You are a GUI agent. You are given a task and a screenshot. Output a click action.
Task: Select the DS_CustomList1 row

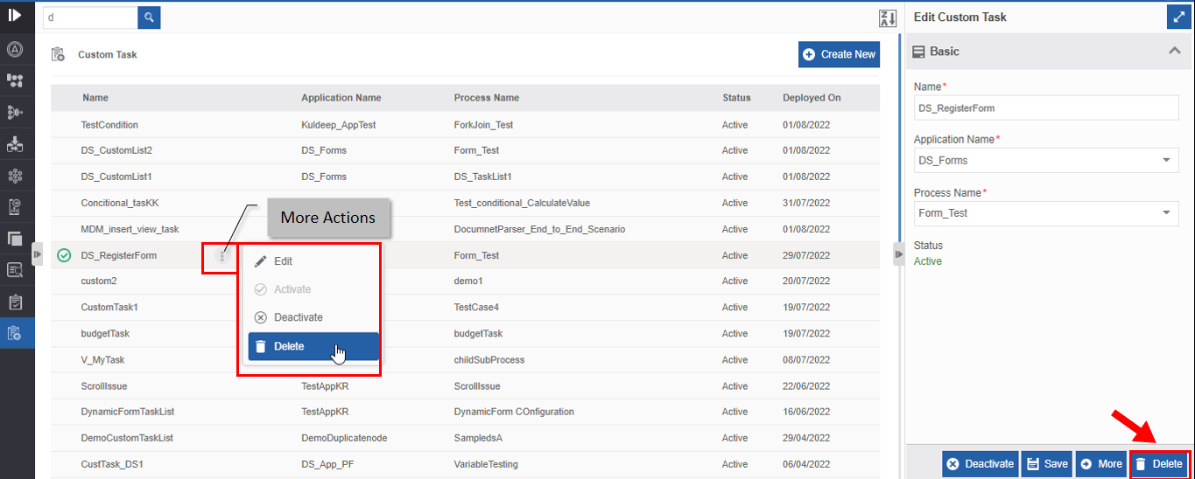[465, 177]
